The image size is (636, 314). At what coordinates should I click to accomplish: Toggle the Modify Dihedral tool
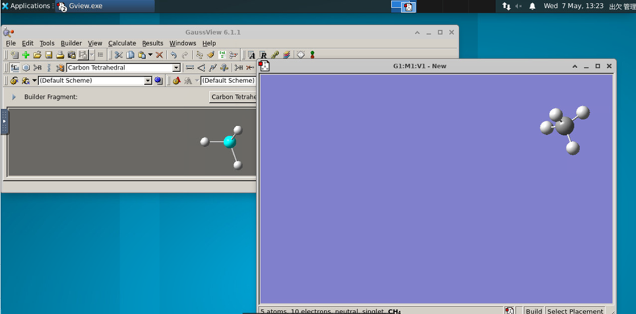click(x=212, y=68)
